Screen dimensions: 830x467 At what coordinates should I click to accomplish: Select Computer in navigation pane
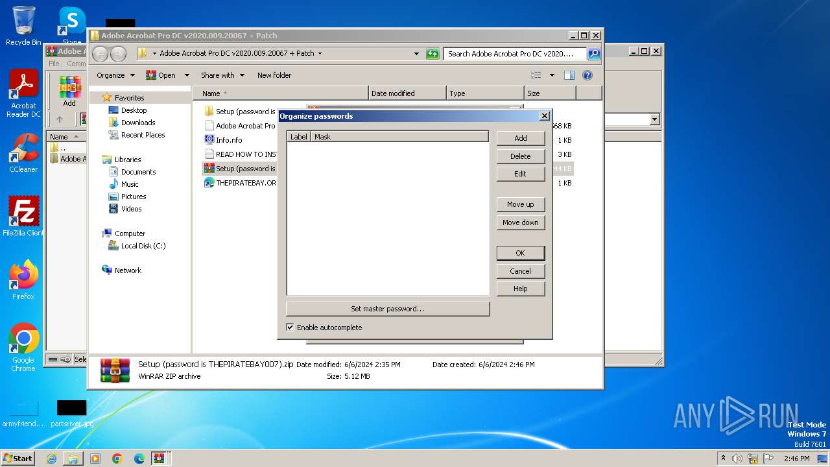[x=130, y=233]
